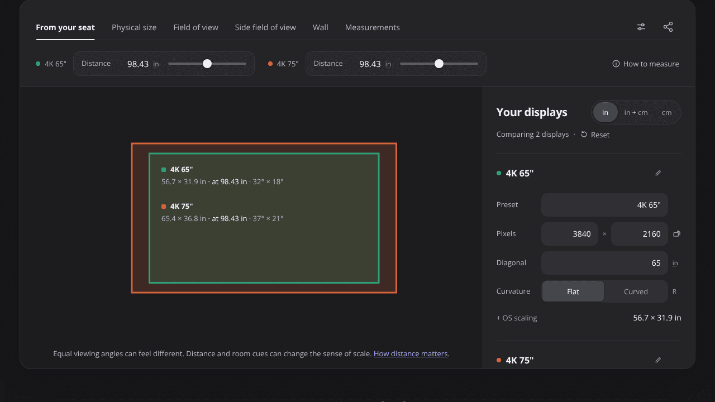Click the 4K 75" distance slider handle
Image resolution: width=715 pixels, height=402 pixels.
(439, 64)
